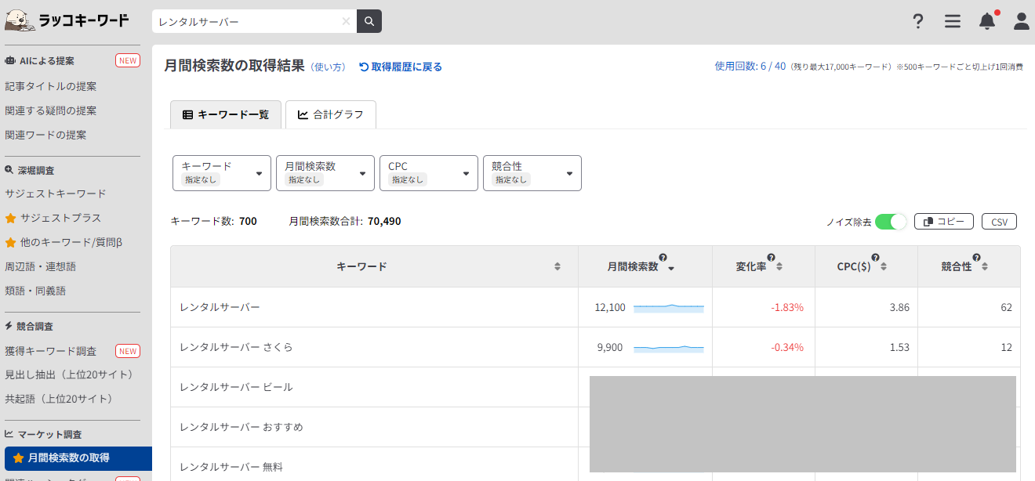Open the notifications bell
The image size is (1035, 481).
tap(987, 21)
